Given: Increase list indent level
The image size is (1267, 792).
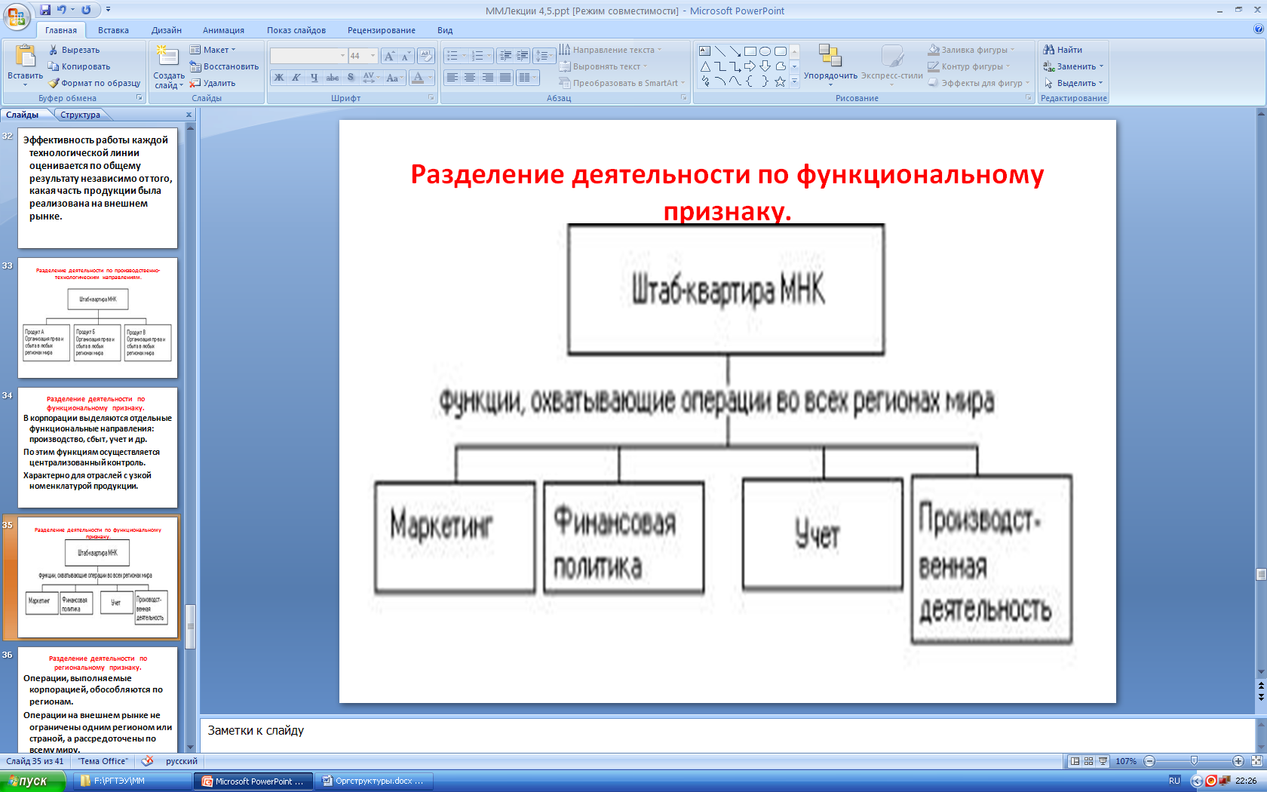Looking at the screenshot, I should click(522, 56).
